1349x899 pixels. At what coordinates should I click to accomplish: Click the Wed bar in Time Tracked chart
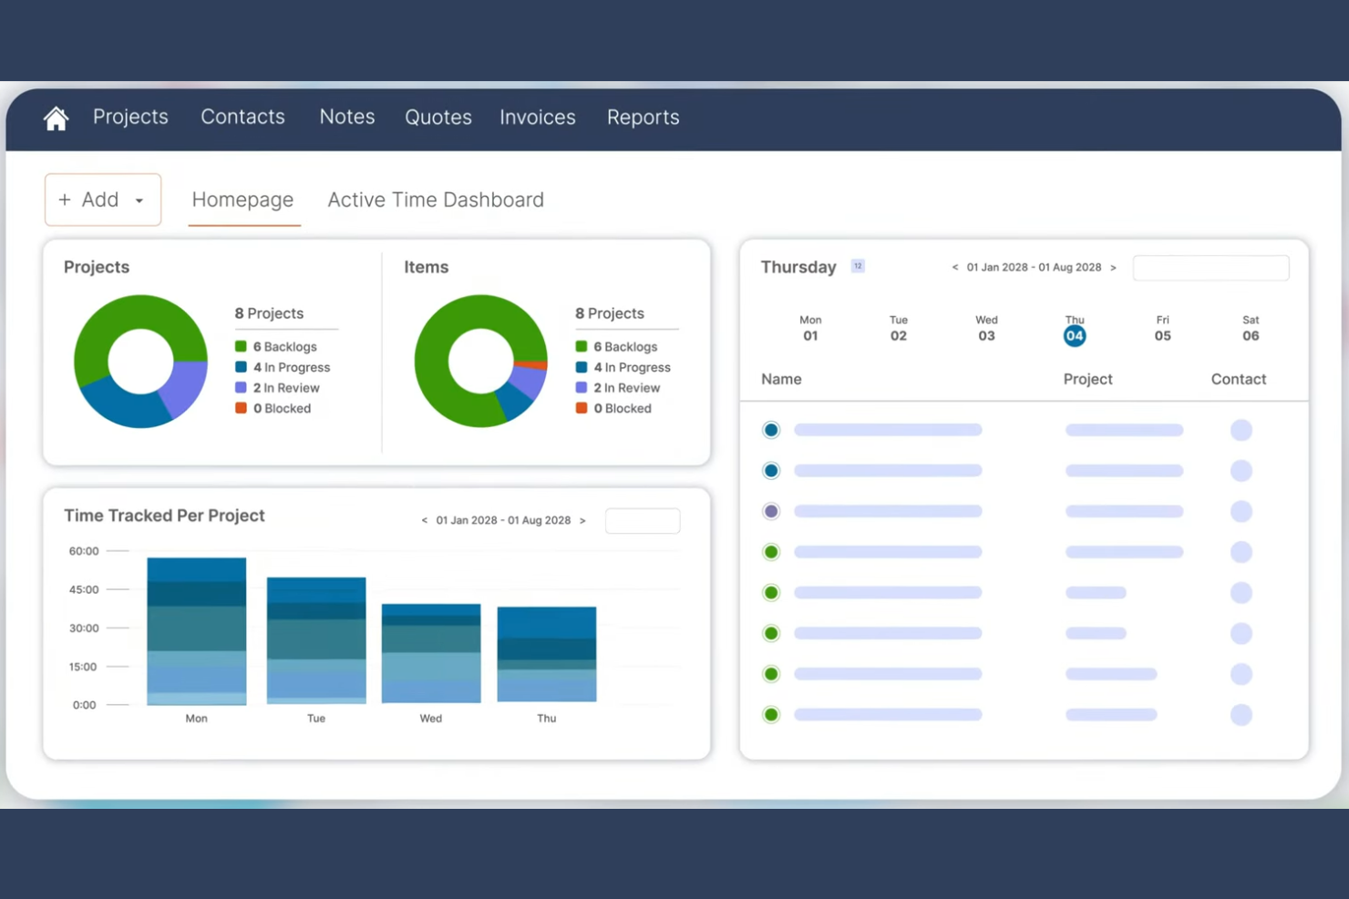coord(431,653)
